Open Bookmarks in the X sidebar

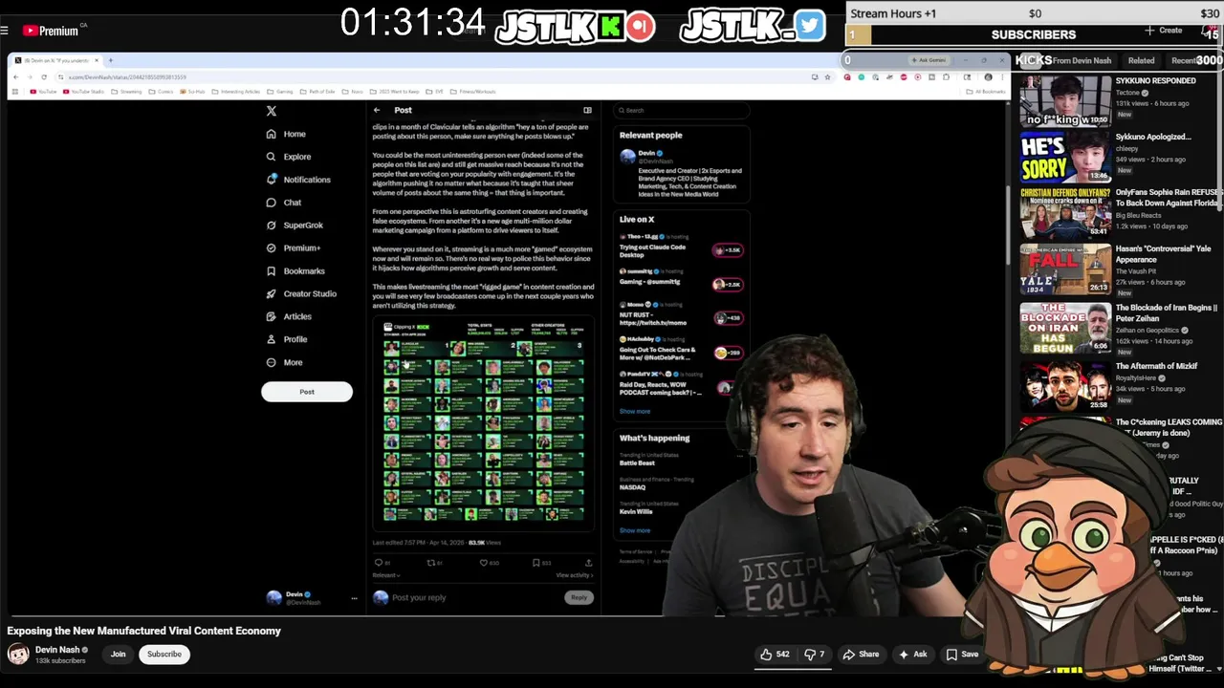[295, 271]
